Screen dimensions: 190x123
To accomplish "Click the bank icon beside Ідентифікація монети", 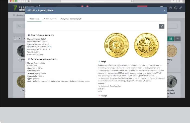I will point(29,35).
